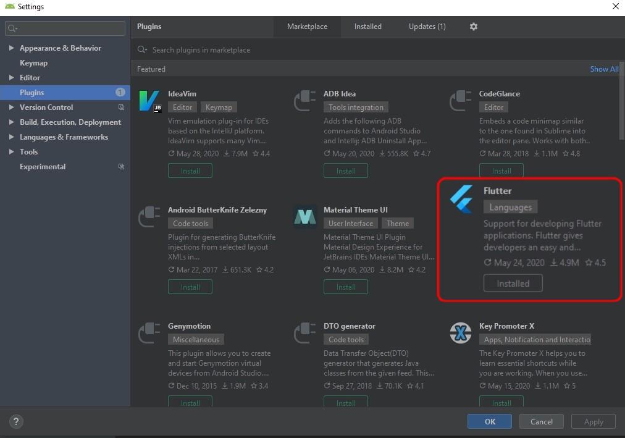The image size is (625, 438).
Task: Type in the marketplace plugin search field
Action: click(371, 50)
